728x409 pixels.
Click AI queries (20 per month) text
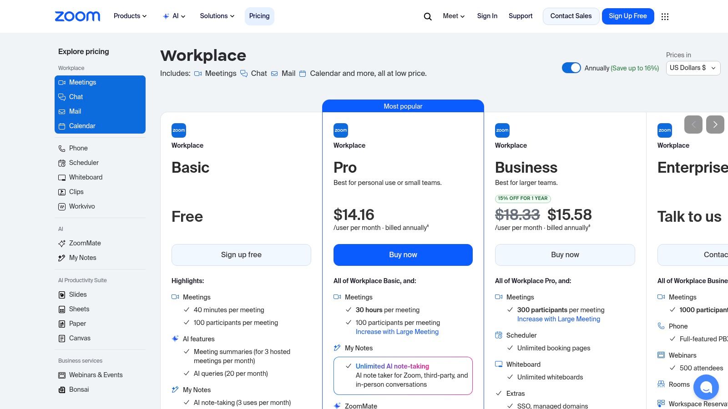pos(231,374)
